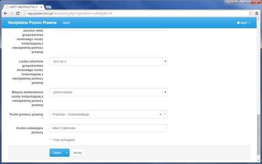Open the 'gmina wiejska' residence dropdown

(x=109, y=92)
